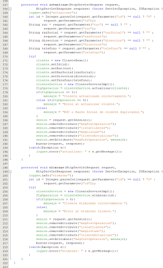The width and height of the screenshot is (163, 268).
Task: Click 'cliente.setTelefono(telefono);' statement
Action: click(64, 80)
